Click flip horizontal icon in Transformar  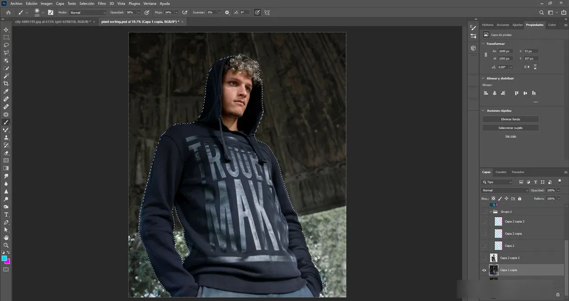click(x=527, y=67)
